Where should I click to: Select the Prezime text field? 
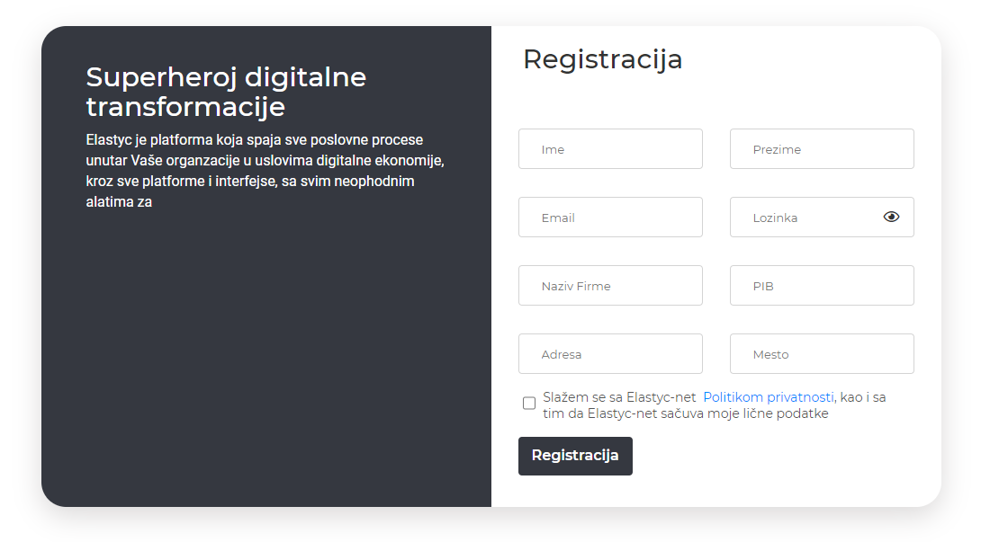coord(822,148)
